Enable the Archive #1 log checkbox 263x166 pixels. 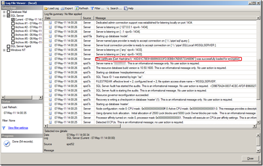pos(13,23)
